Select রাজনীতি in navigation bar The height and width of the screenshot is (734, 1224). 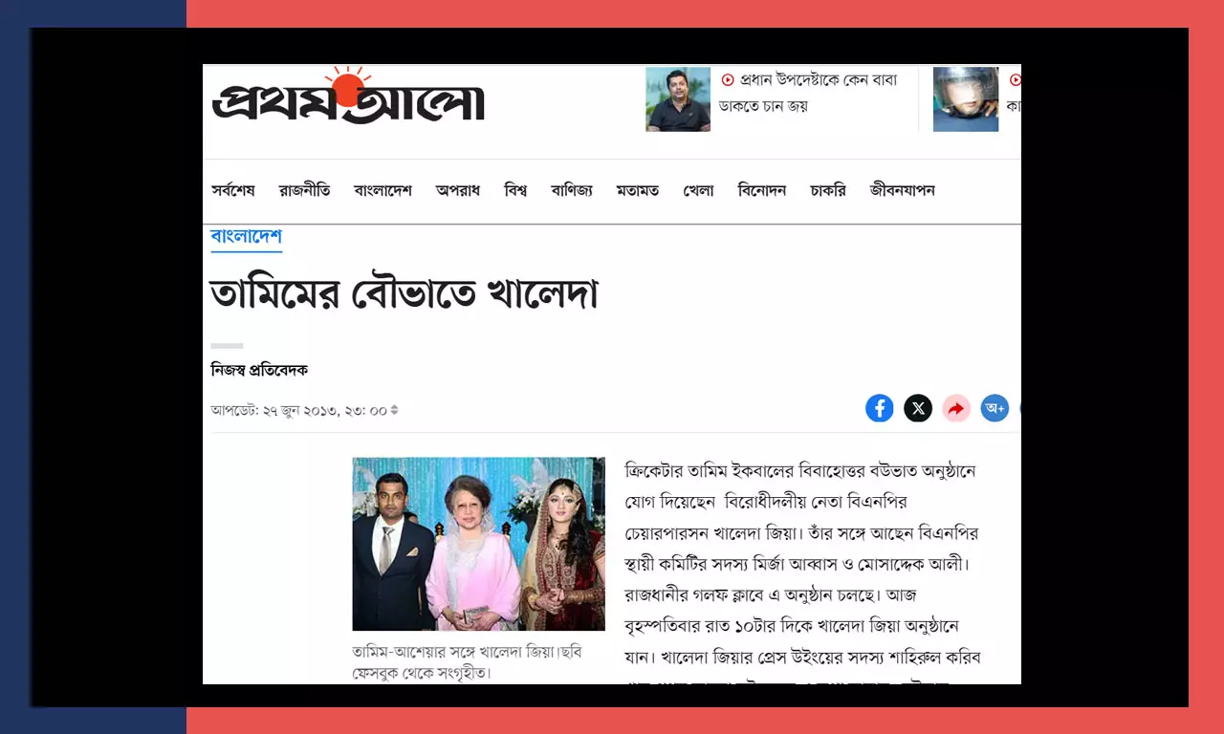point(305,190)
